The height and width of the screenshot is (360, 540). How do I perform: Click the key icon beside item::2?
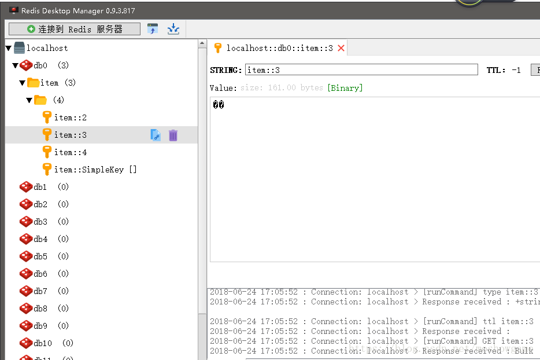[47, 117]
